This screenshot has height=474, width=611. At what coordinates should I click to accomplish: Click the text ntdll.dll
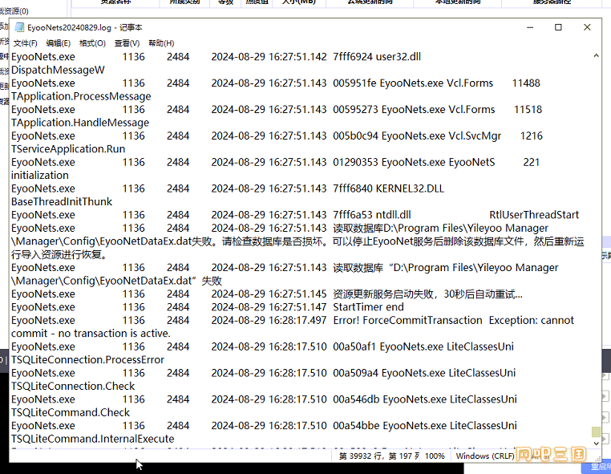pyautogui.click(x=393, y=215)
